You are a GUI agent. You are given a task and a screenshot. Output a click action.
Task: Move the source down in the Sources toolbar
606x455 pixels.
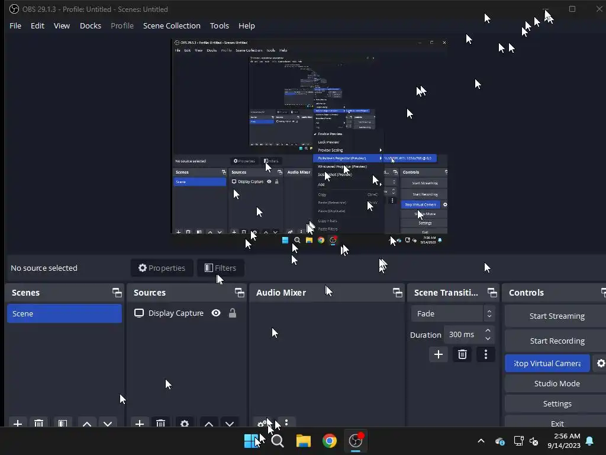click(x=230, y=423)
